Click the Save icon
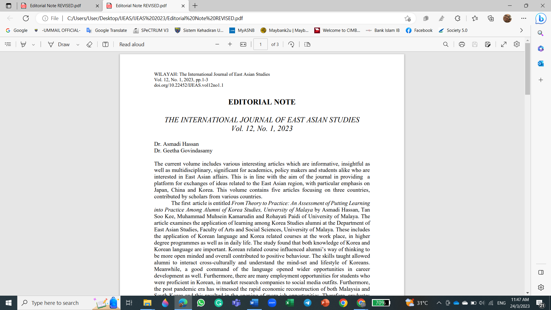This screenshot has height=310, width=551. pyautogui.click(x=475, y=44)
